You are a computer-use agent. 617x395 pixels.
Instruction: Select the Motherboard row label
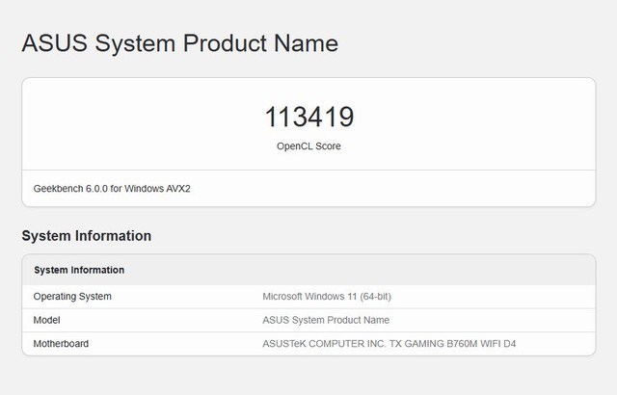coord(63,343)
